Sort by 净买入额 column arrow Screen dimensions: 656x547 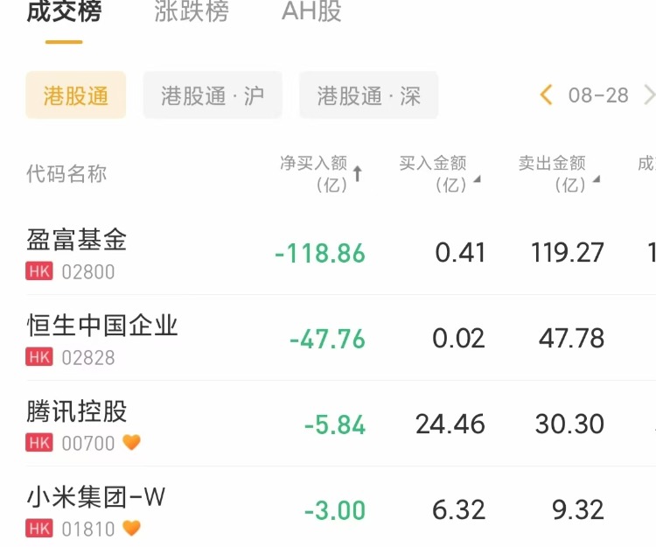pyautogui.click(x=357, y=173)
